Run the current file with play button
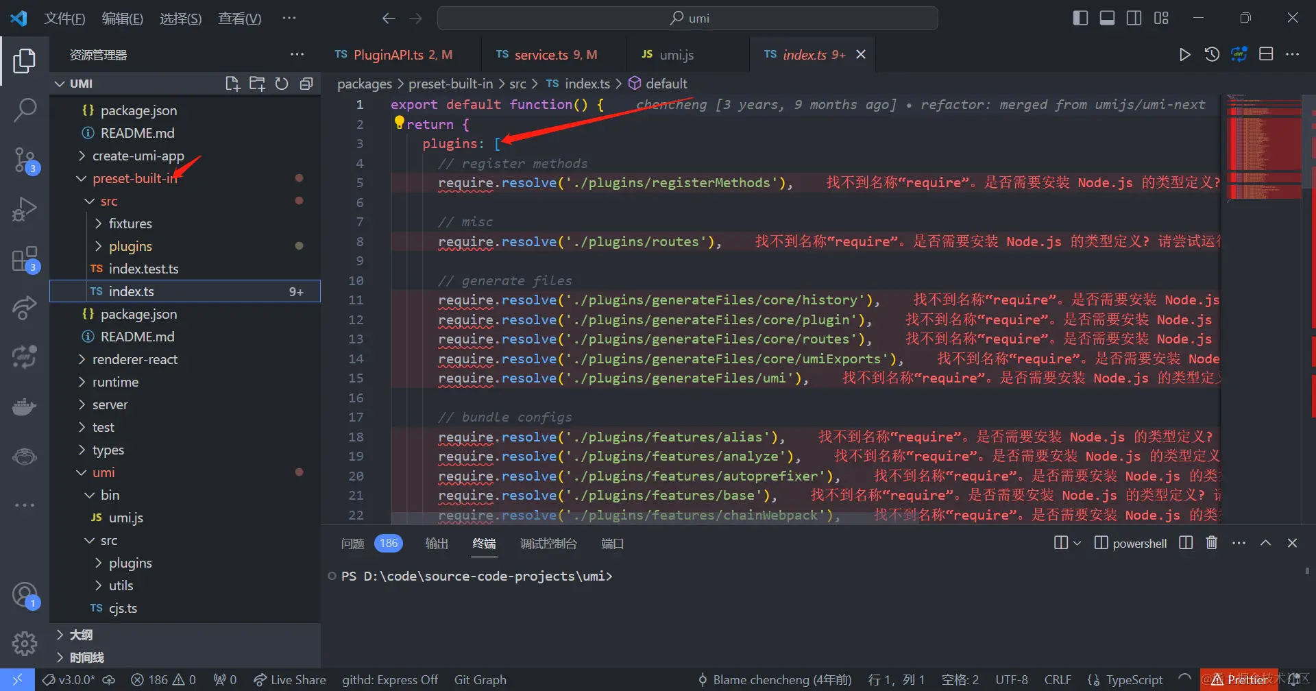 [x=1184, y=54]
